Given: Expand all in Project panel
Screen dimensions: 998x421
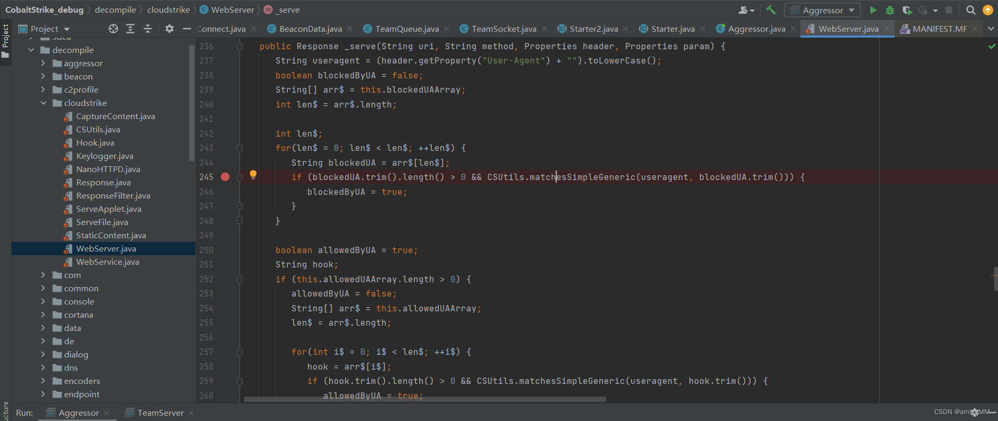Looking at the screenshot, I should click(x=130, y=29).
